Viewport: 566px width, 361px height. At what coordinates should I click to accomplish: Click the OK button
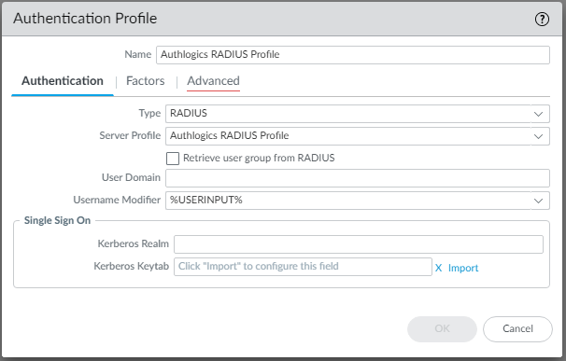click(442, 328)
